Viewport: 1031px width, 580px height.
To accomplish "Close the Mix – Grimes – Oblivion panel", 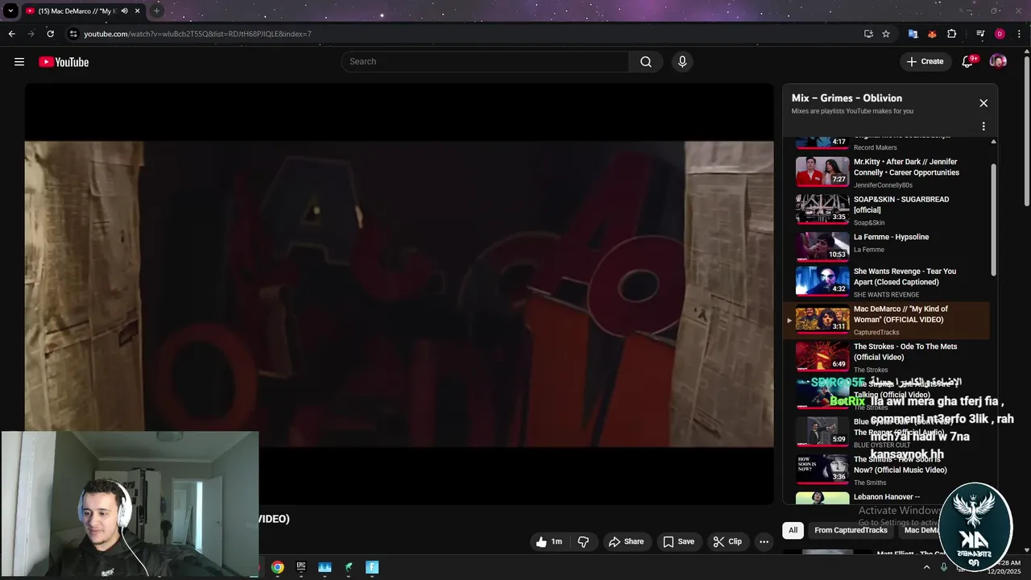I will click(983, 103).
